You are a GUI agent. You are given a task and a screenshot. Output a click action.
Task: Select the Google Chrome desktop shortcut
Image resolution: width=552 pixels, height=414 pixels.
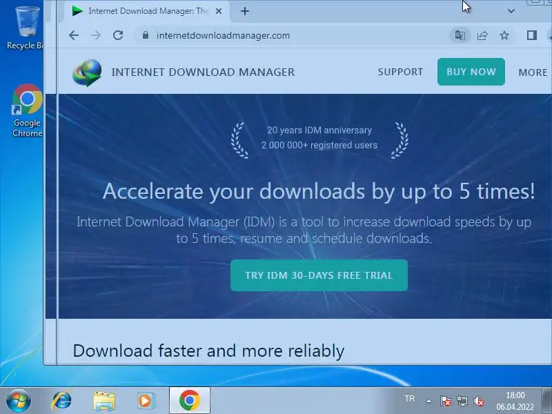coord(27,110)
